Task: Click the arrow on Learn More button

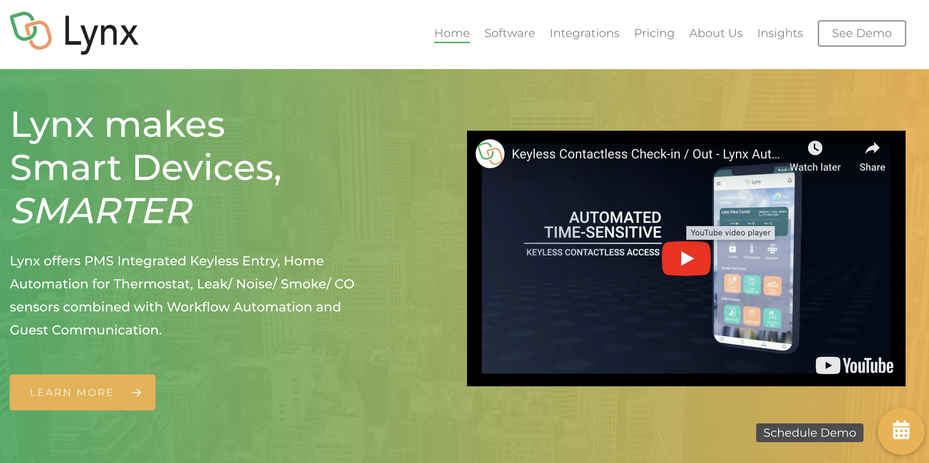Action: click(x=136, y=392)
